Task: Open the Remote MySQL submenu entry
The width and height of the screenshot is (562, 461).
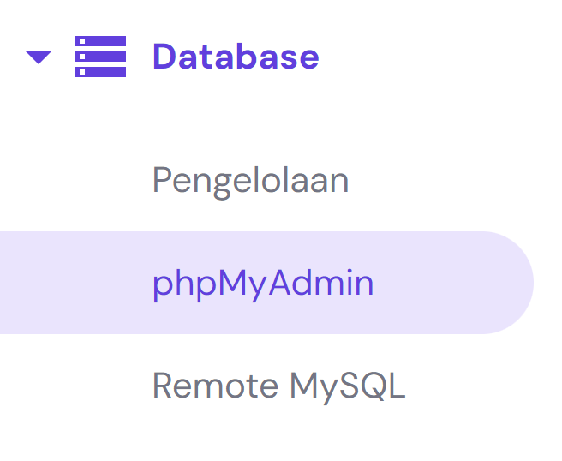Action: 278,386
